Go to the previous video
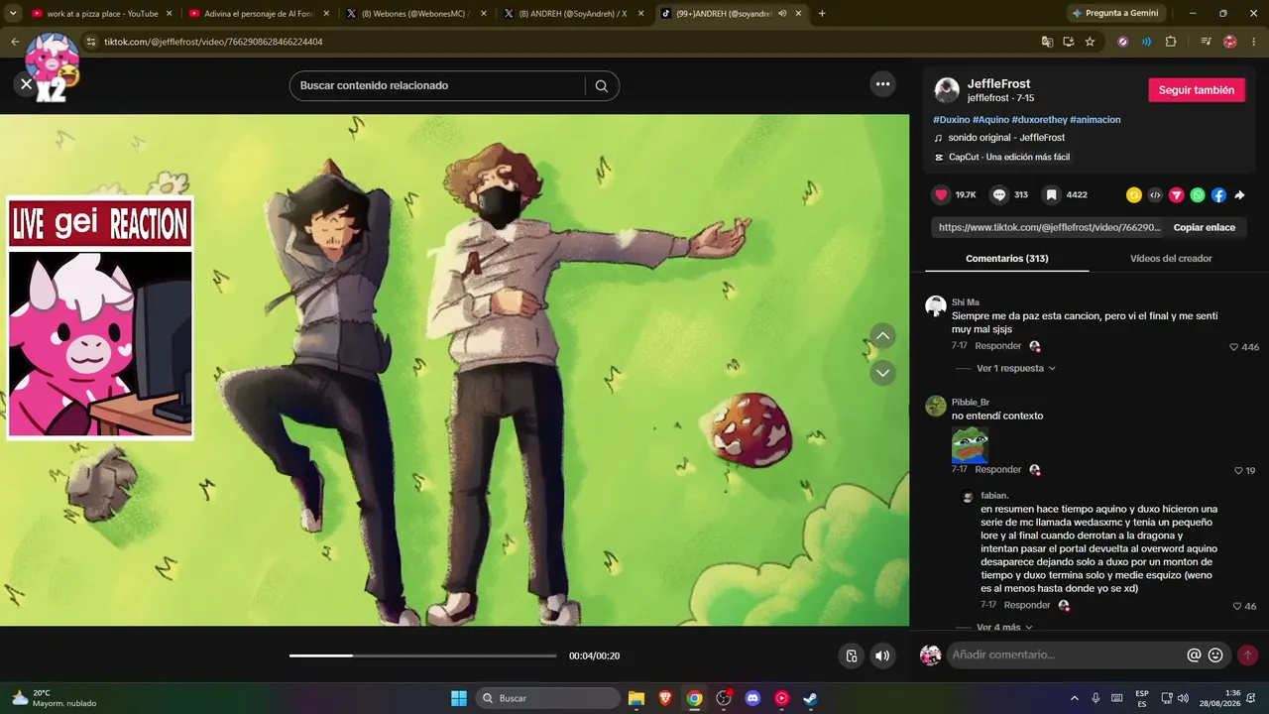Image resolution: width=1269 pixels, height=714 pixels. pyautogui.click(x=882, y=336)
